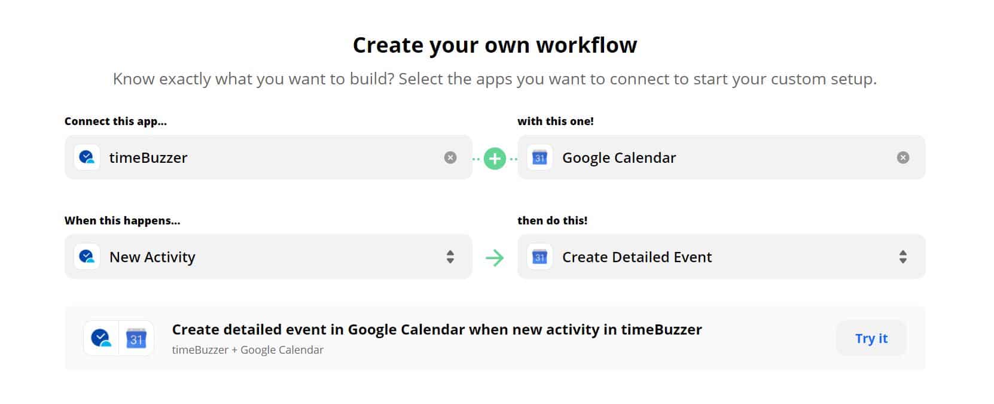Click the timeBuzzer icon in the app field
The height and width of the screenshot is (404, 994).
(87, 157)
